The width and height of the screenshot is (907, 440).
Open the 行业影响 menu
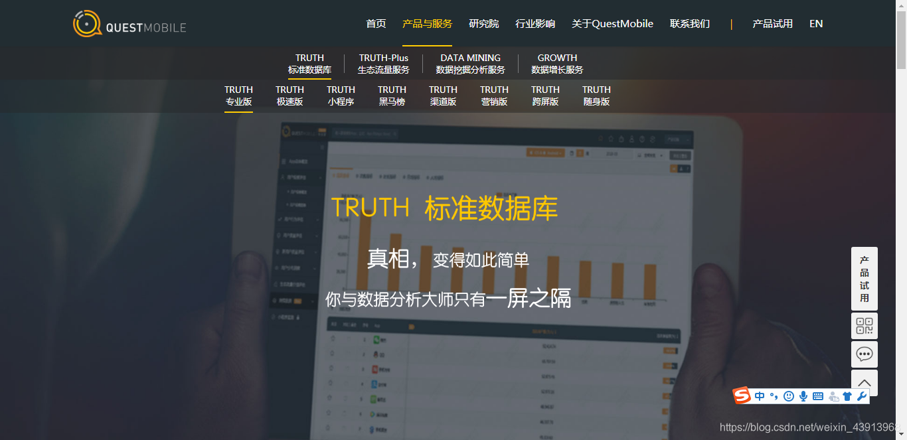click(x=535, y=24)
